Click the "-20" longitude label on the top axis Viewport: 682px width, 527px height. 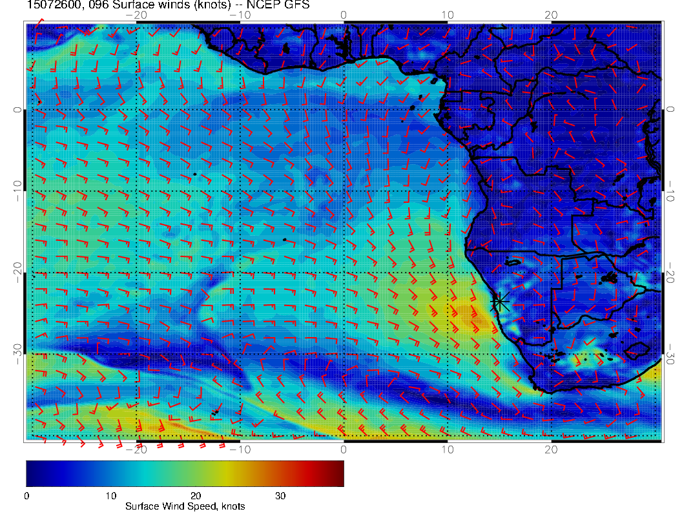pyautogui.click(x=136, y=15)
